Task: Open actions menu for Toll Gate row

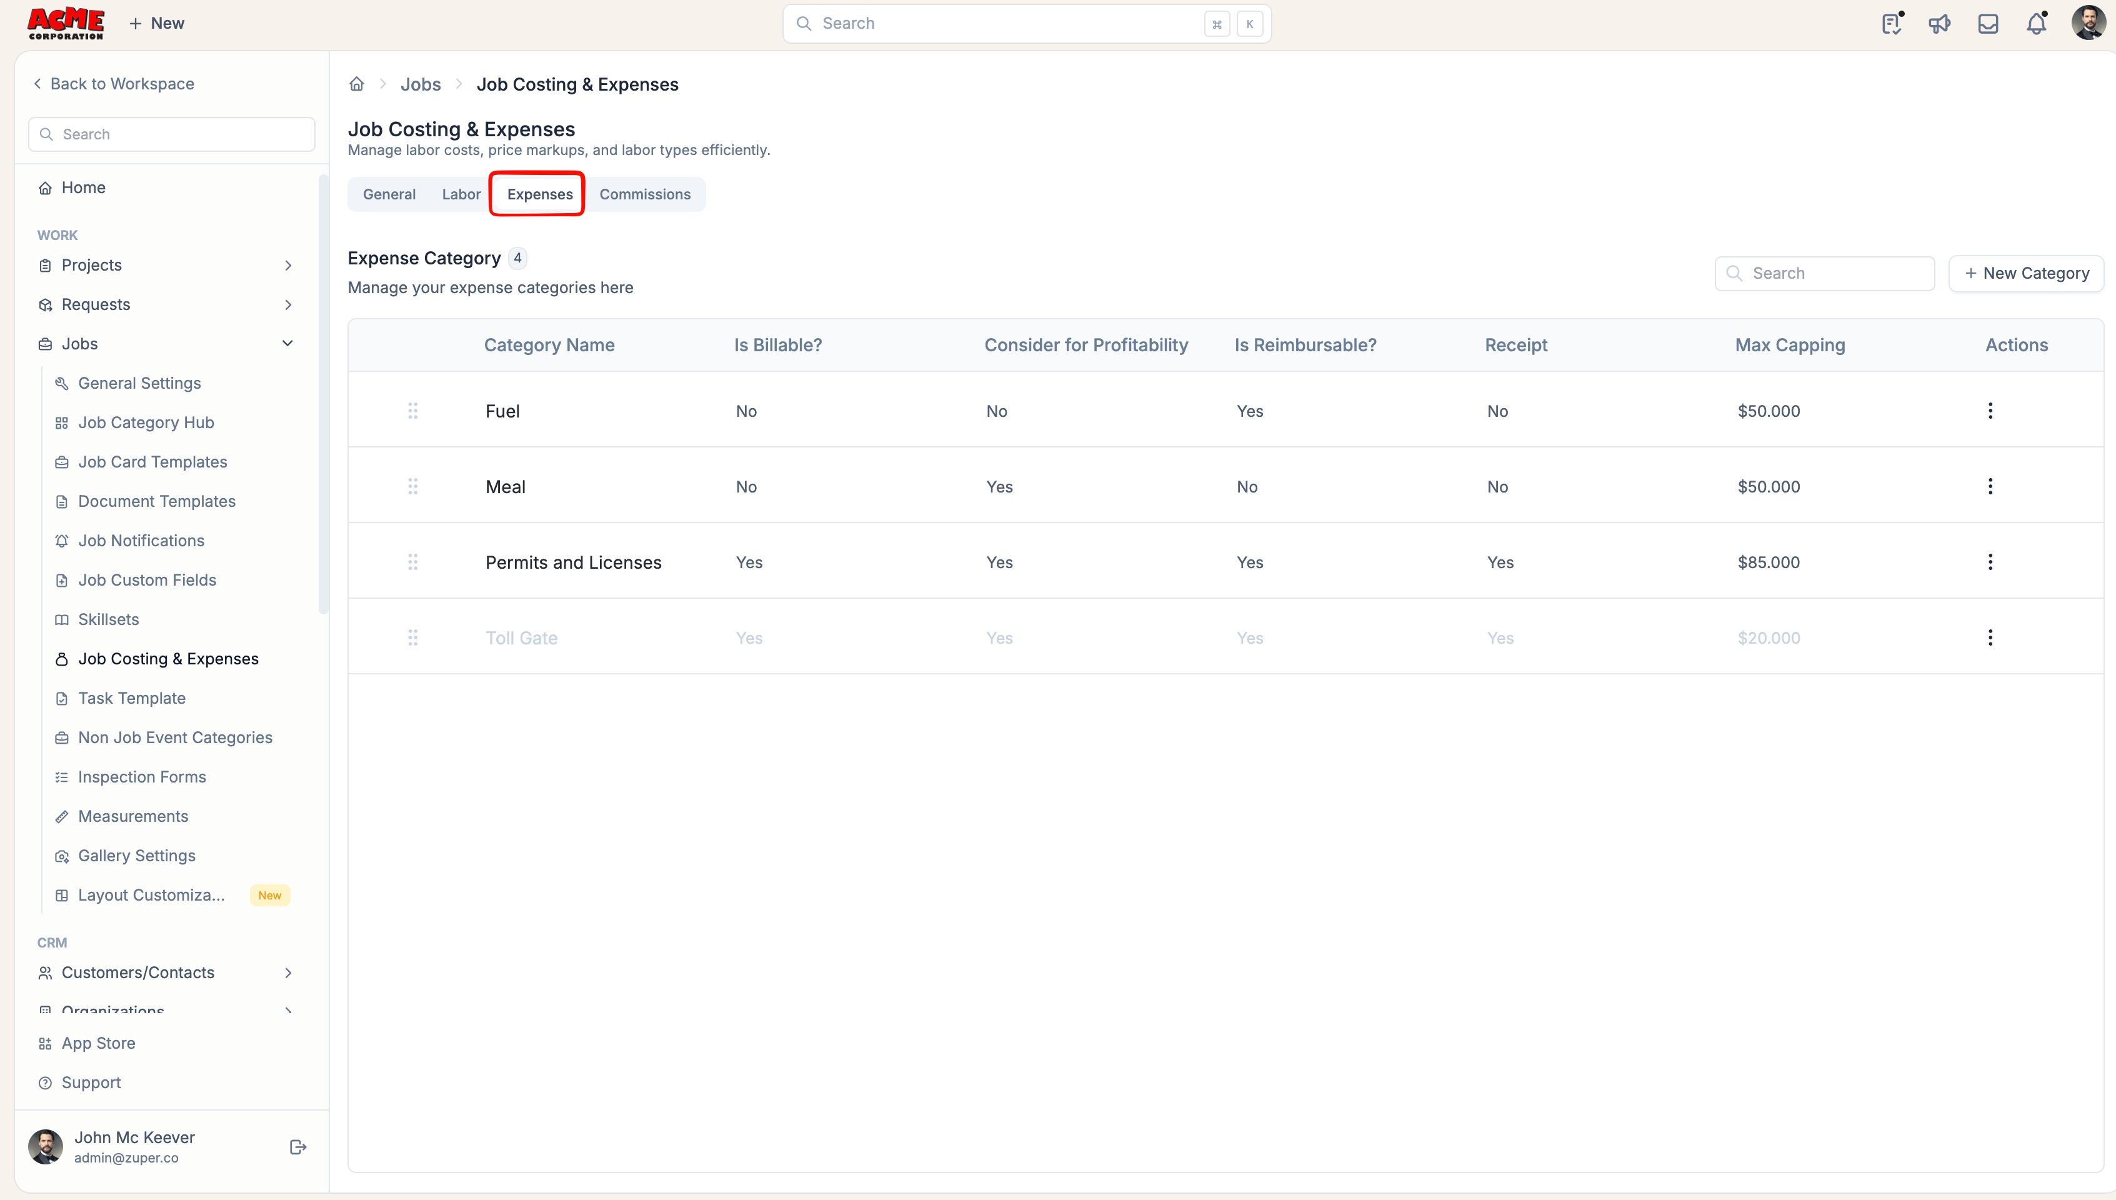Action: [1990, 637]
